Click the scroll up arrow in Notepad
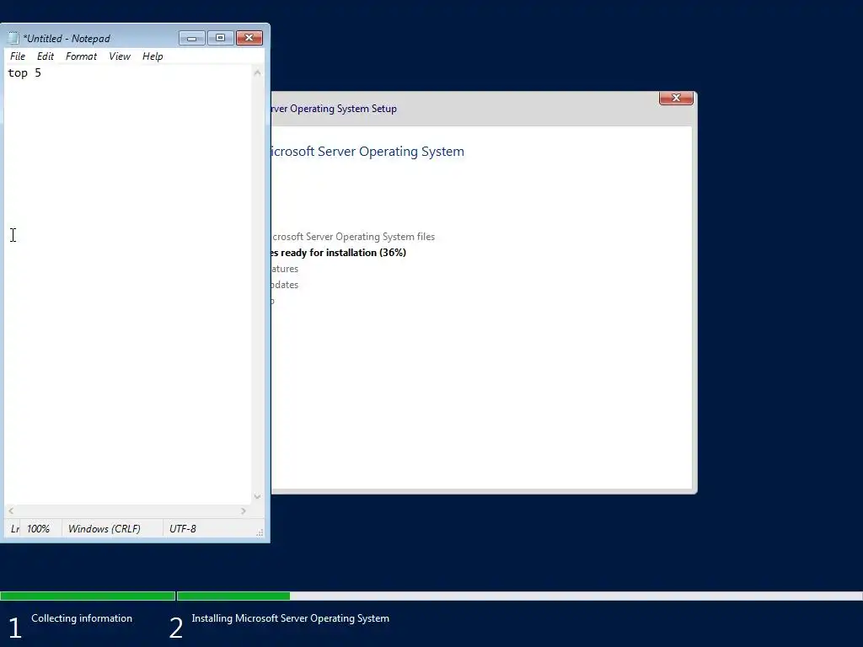Screen dimensions: 863x647 point(257,73)
